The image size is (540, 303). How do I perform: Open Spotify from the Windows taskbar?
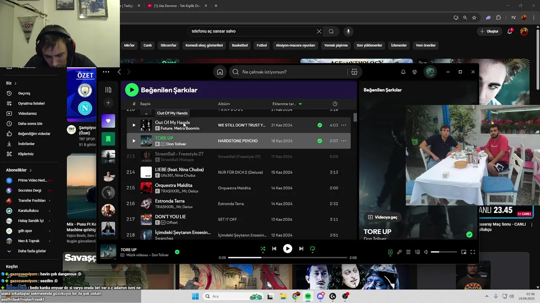(x=308, y=297)
